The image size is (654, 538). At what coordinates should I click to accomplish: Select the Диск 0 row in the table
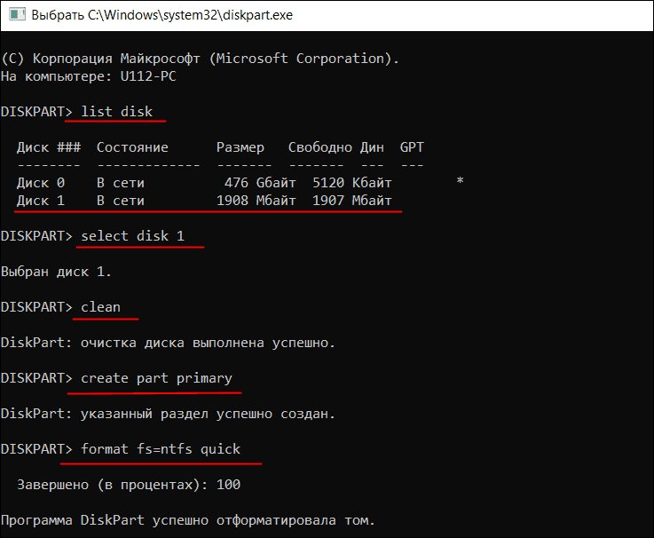click(x=204, y=182)
